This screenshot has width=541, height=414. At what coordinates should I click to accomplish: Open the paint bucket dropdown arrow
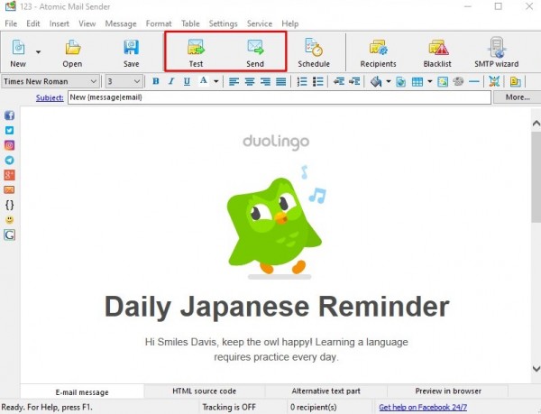(x=389, y=82)
